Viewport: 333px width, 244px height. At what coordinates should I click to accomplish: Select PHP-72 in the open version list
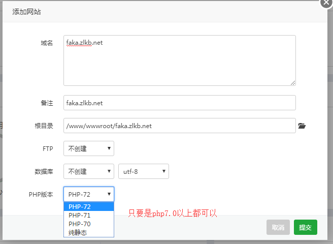point(89,206)
